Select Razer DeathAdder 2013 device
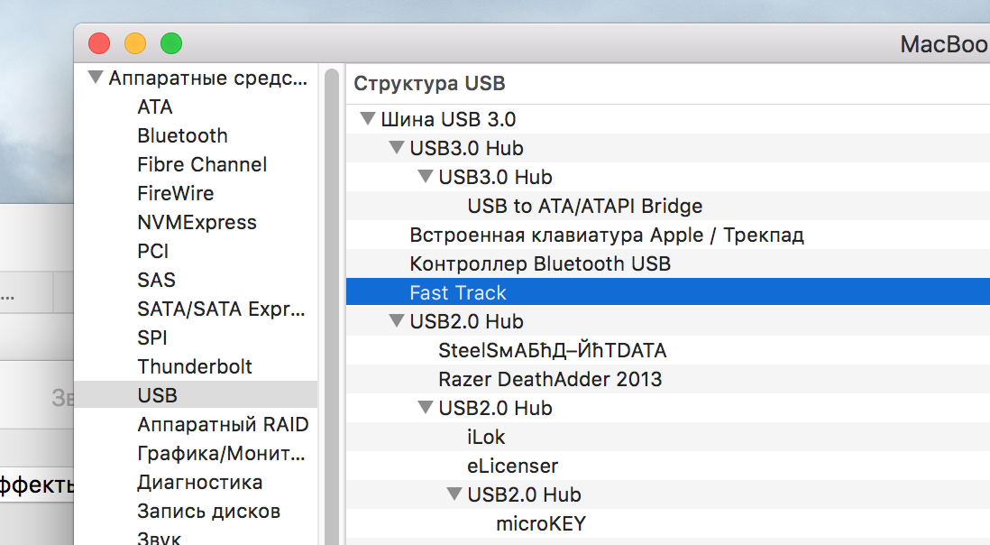Screen dimensions: 990x545 (x=668, y=379)
